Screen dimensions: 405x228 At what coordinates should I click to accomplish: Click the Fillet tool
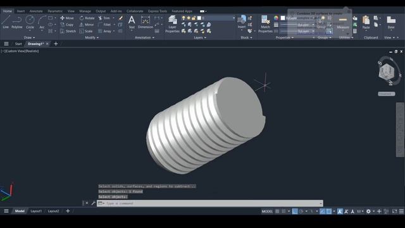click(104, 25)
